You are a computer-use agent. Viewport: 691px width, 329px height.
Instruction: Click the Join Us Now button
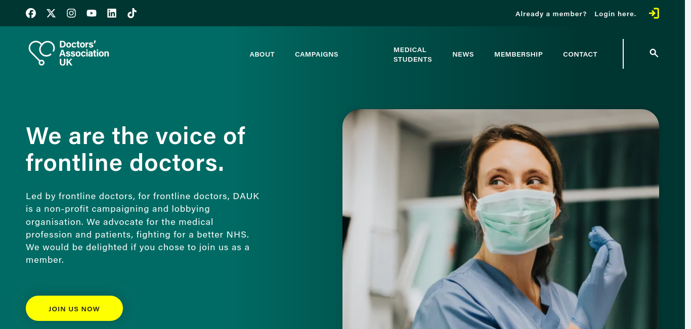[74, 308]
